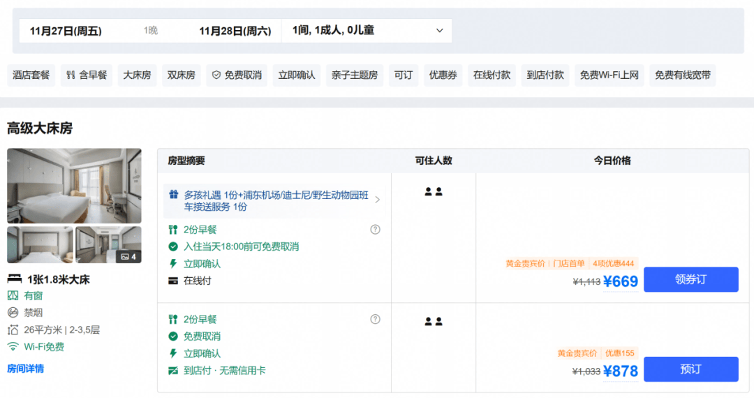Toggle the 立即确认 filter chip

(297, 75)
